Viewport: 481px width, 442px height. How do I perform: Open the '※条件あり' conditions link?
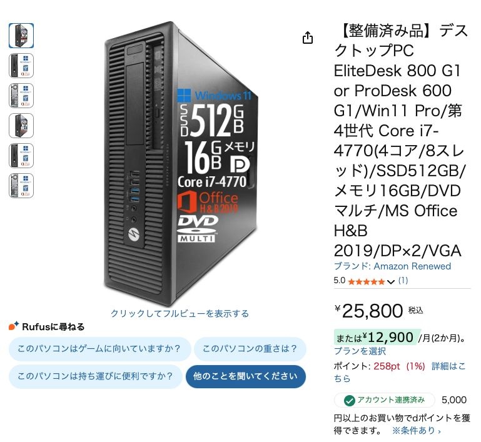tap(416, 431)
